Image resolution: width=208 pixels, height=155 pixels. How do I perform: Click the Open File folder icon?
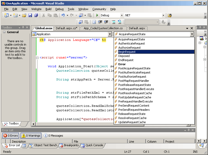[x=24, y=16]
